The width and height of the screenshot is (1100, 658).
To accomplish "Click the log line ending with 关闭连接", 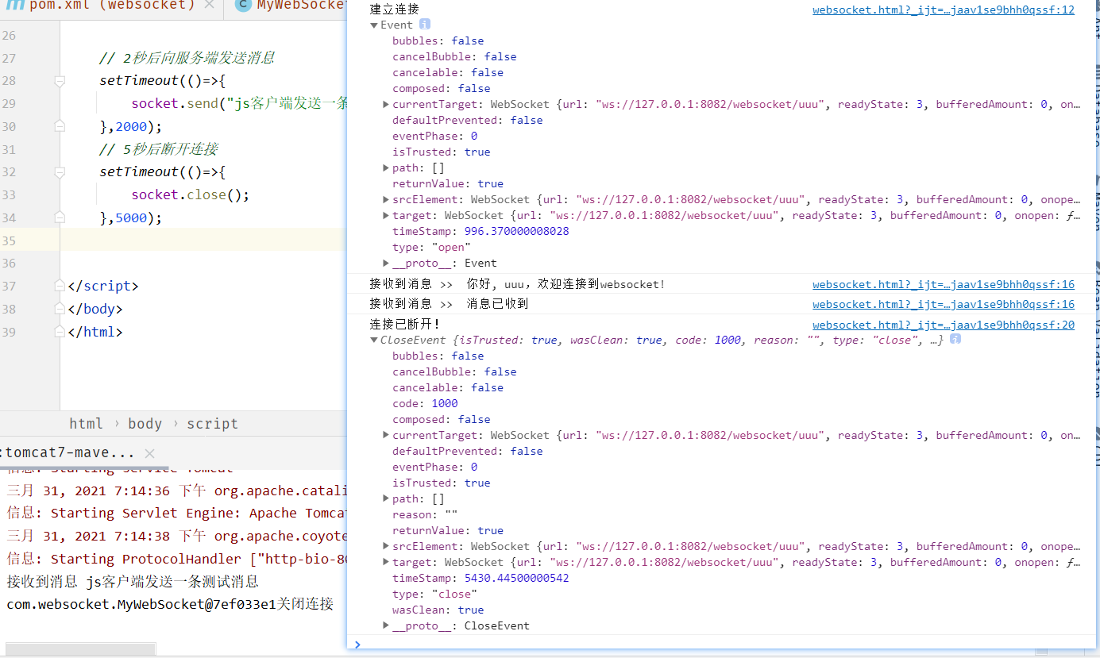I will coord(170,604).
